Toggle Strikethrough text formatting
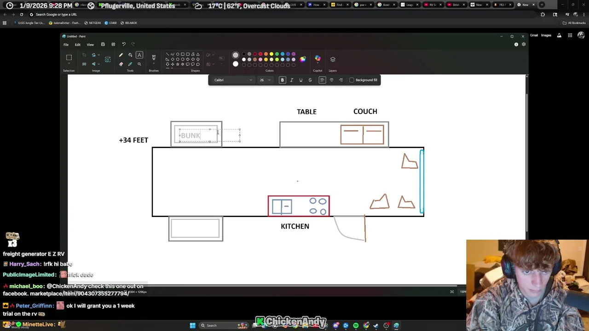 pos(310,80)
